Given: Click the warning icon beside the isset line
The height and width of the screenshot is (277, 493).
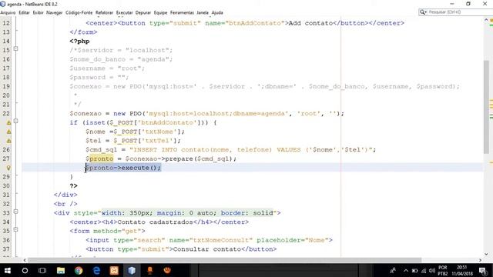Looking at the screenshot, I should click(8, 122).
